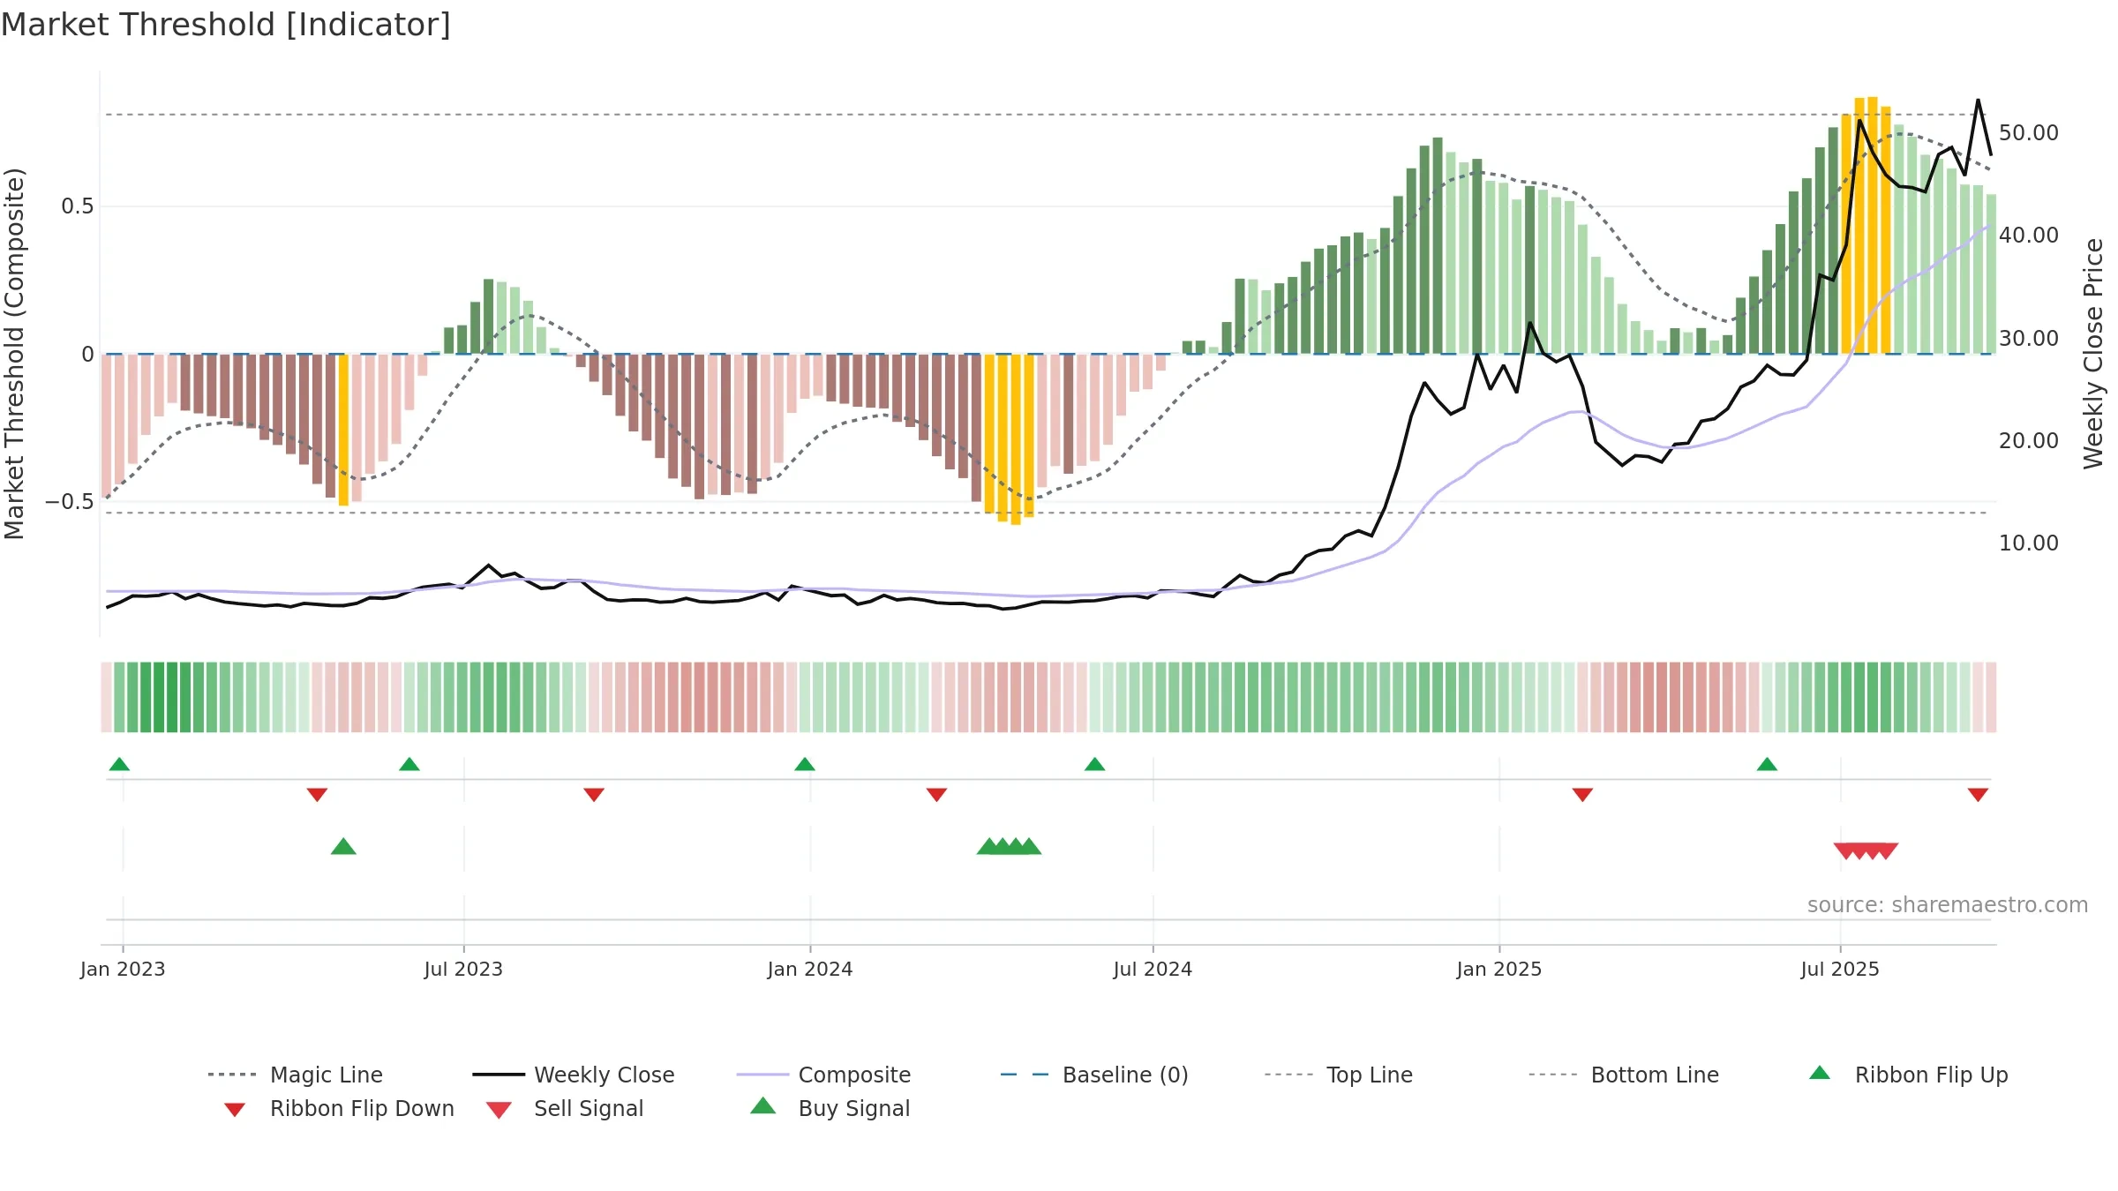Screen dimensions: 2118x1191
Task: Click the Jul 2024 x-axis label
Action: click(1153, 969)
